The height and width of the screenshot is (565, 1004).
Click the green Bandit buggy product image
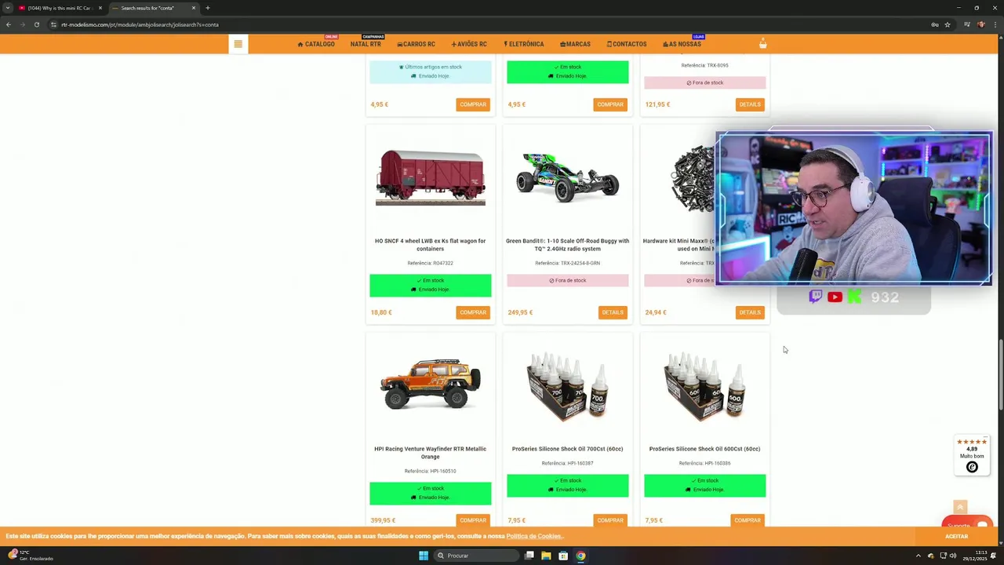[x=568, y=178]
